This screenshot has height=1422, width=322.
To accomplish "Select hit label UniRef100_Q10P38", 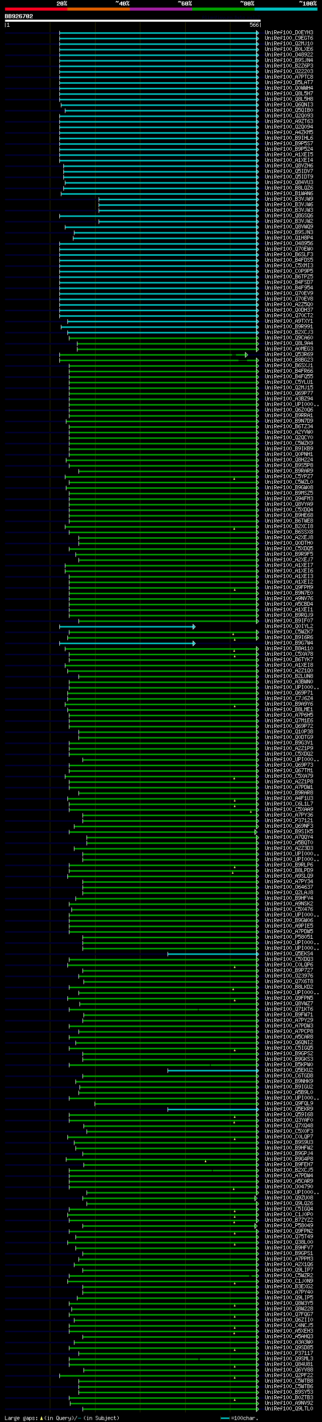I will click(x=289, y=731).
